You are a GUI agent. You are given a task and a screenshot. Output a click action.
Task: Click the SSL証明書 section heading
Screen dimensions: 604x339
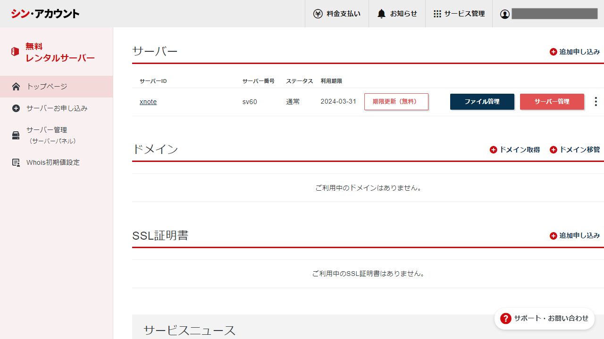click(x=160, y=235)
